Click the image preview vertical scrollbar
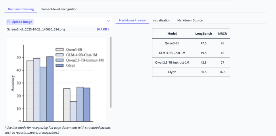 tap(110, 72)
